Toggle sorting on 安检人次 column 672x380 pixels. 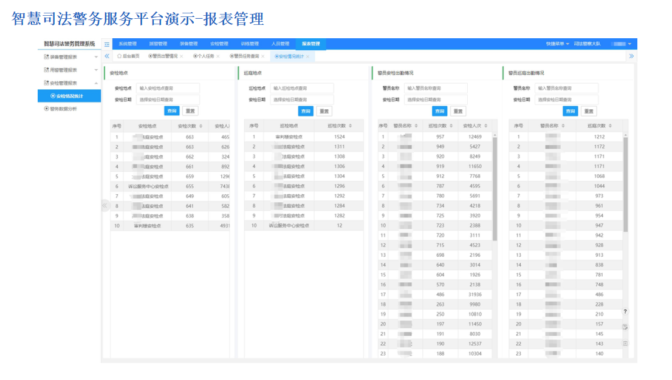[485, 126]
